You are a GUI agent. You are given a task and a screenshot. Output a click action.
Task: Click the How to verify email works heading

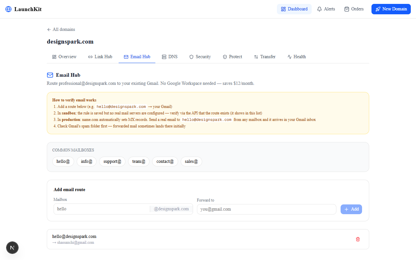[x=74, y=100]
